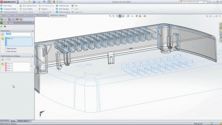
Task: Cancel the shell feature with red X
Action: pyautogui.click(x=5, y=26)
